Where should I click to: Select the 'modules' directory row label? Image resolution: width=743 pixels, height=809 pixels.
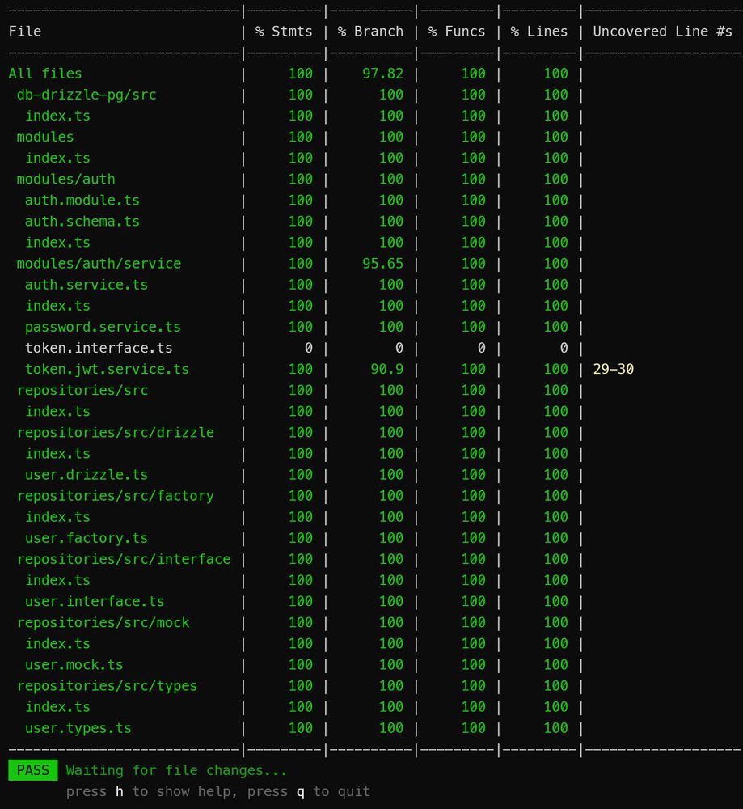[x=44, y=137]
